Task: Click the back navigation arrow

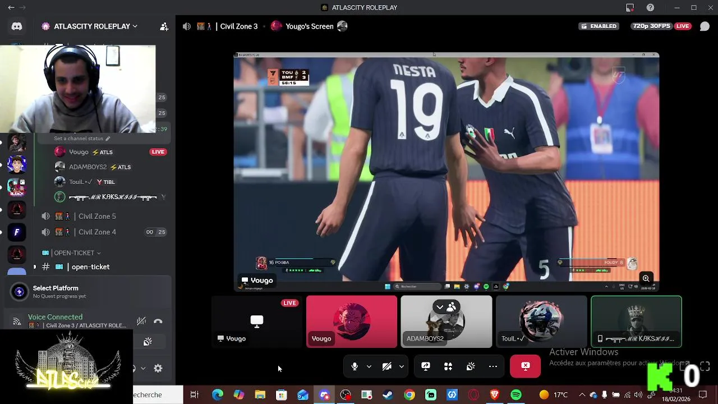Action: point(11,7)
